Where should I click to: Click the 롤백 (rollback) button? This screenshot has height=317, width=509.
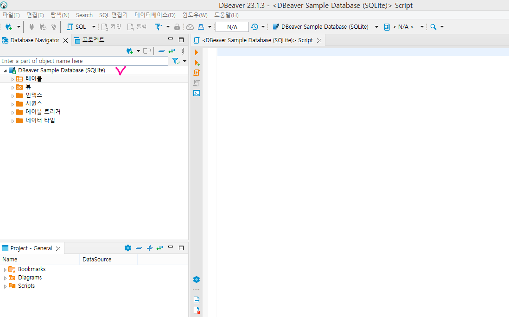(x=137, y=27)
